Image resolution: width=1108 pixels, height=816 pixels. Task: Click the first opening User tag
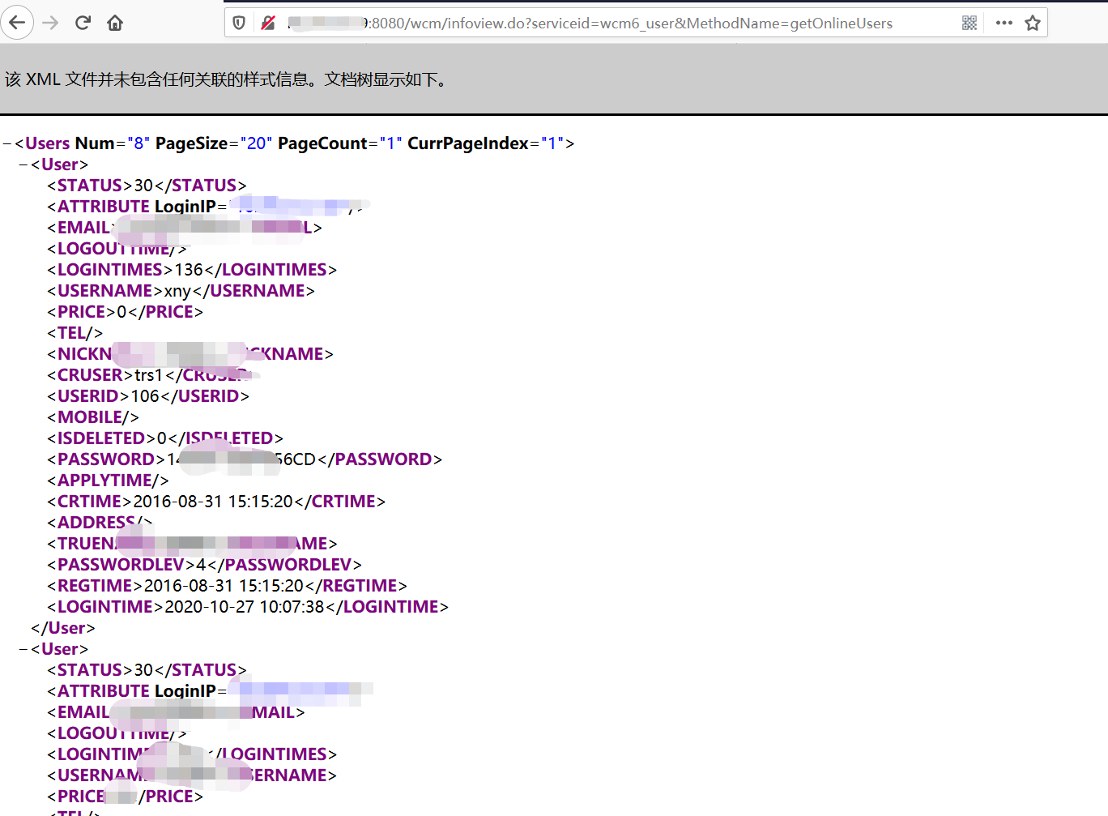[59, 164]
